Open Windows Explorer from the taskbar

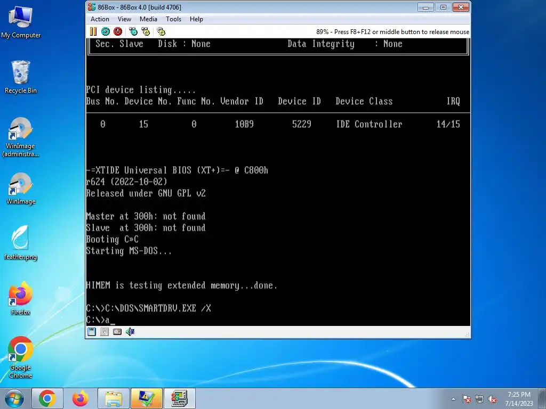click(x=114, y=398)
